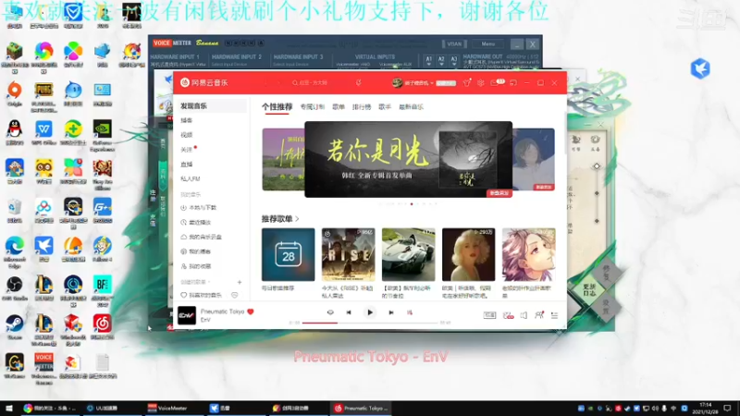This screenshot has width=740, height=416.
Task: Select the 最新音乐 tab
Action: coord(411,107)
